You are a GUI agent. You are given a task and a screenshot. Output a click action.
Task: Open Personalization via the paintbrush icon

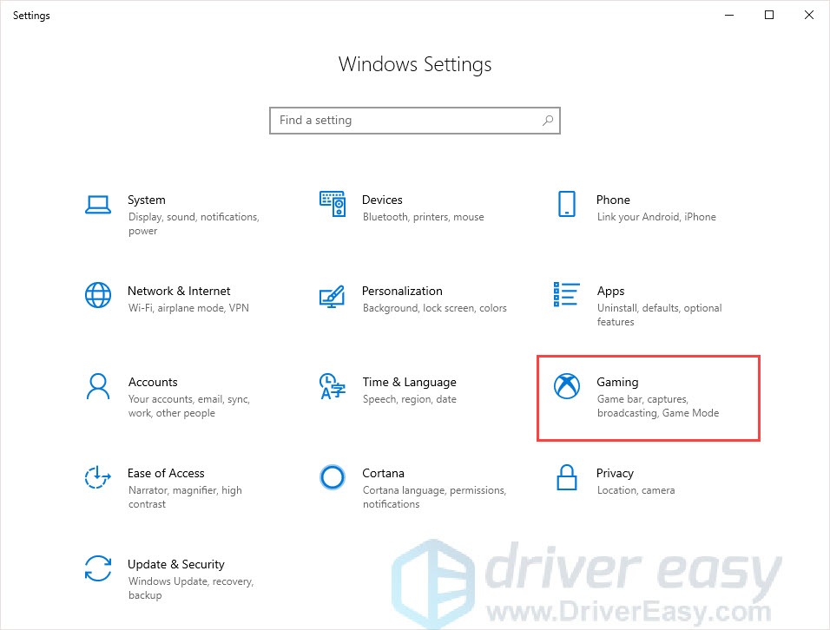[333, 295]
